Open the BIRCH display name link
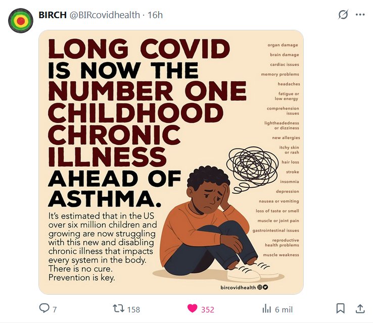The image size is (373, 323). coord(53,15)
